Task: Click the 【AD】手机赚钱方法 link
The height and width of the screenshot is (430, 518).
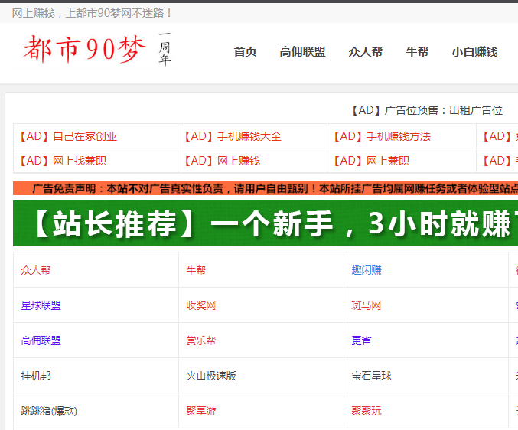Action: (x=383, y=136)
